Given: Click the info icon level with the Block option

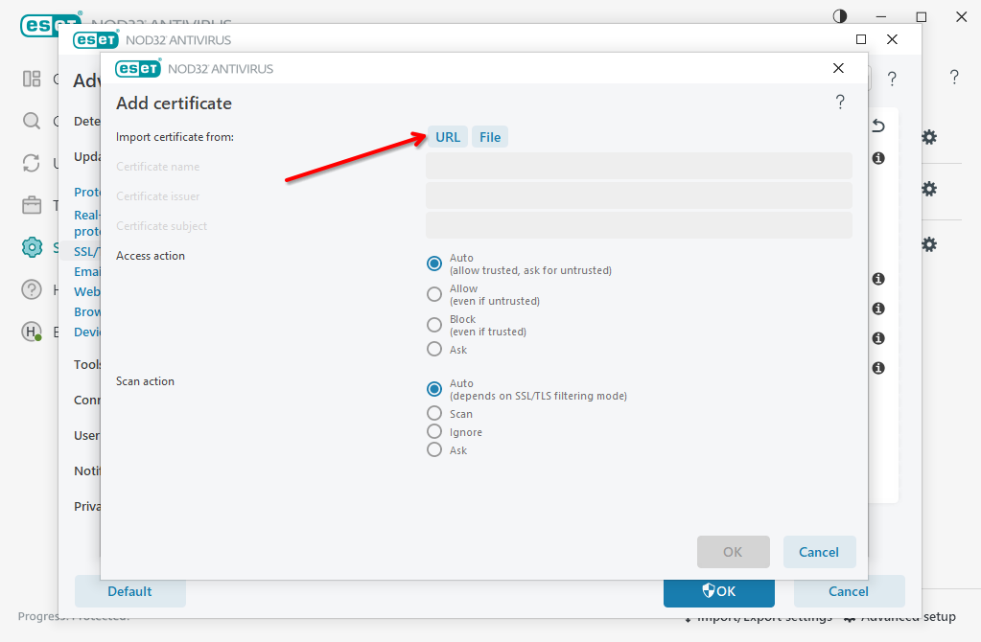Looking at the screenshot, I should [878, 309].
